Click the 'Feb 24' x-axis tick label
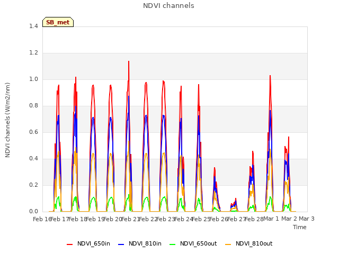The height and width of the screenshot is (254, 339). (183, 219)
